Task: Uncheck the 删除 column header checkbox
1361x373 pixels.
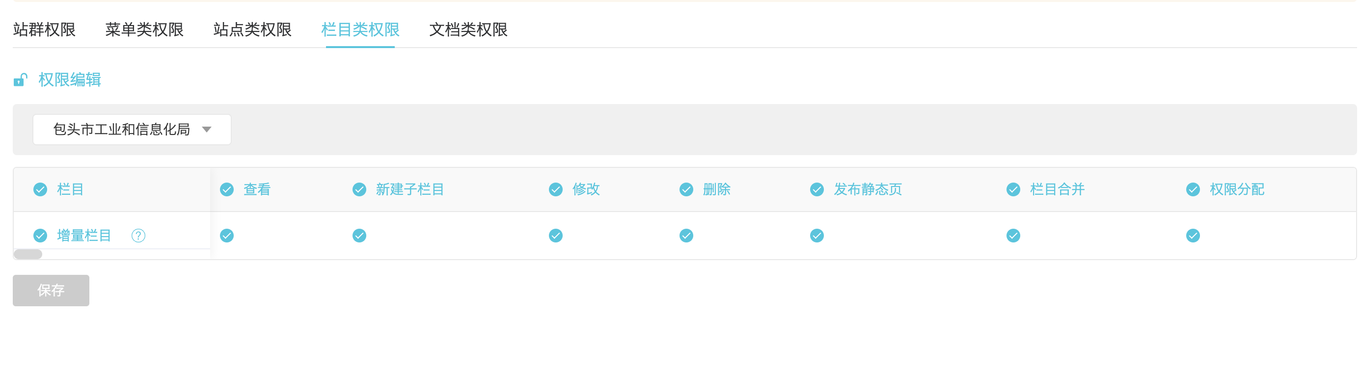Action: pos(686,189)
